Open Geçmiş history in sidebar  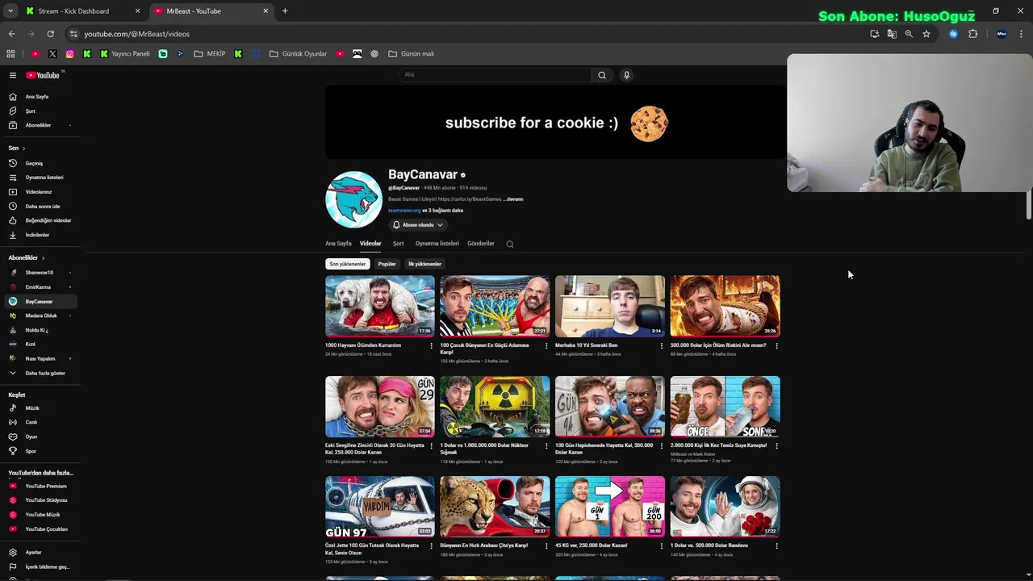(x=40, y=163)
